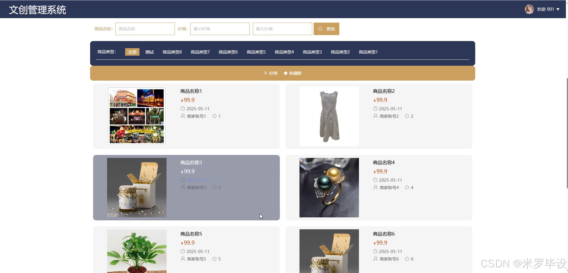Open the 欢迎 001 account dropdown arrow
This screenshot has width=568, height=273.
pyautogui.click(x=558, y=9)
